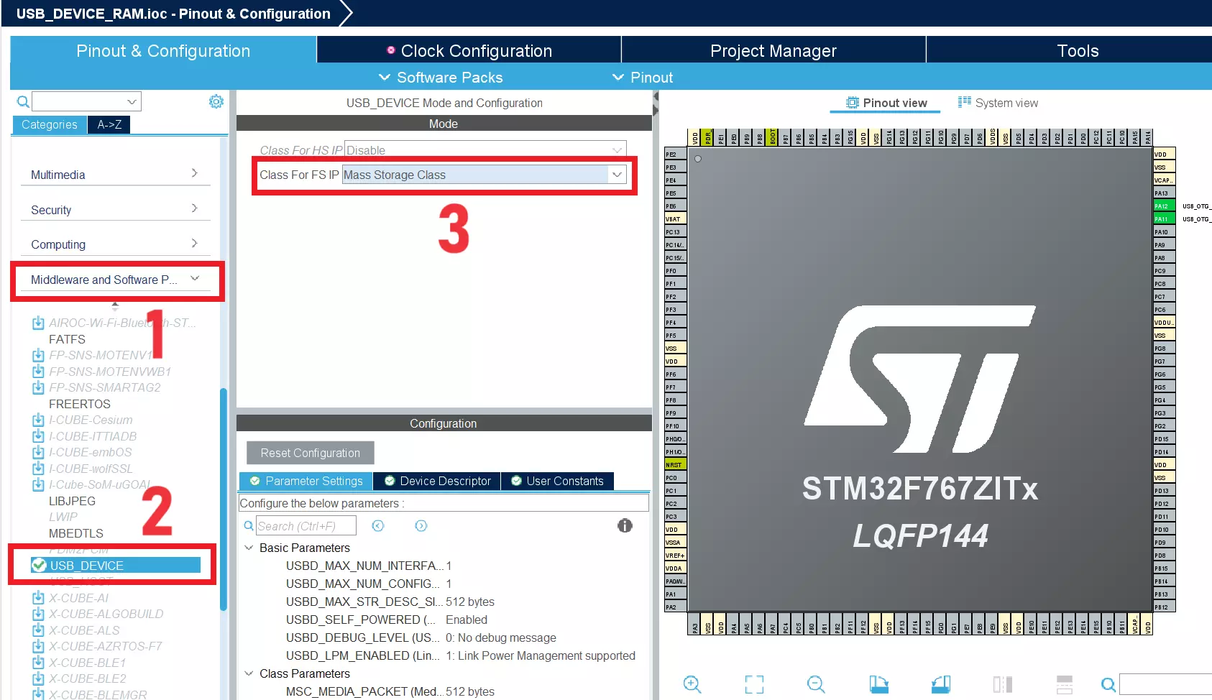Click download icon beside I-CUBE-embOS

(x=38, y=452)
